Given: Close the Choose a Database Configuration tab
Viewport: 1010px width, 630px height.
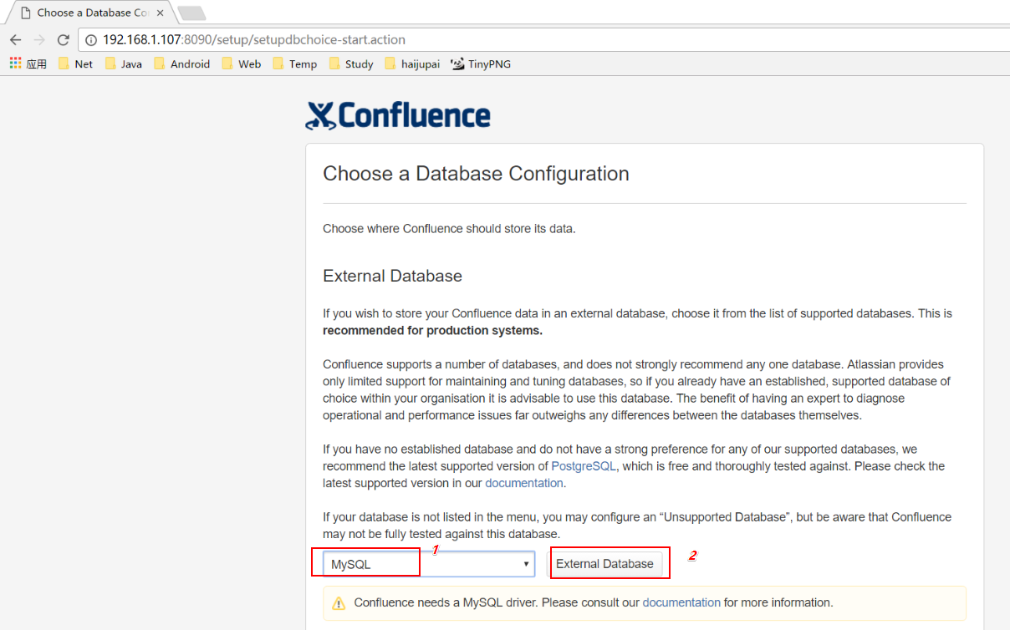Looking at the screenshot, I should tap(161, 13).
